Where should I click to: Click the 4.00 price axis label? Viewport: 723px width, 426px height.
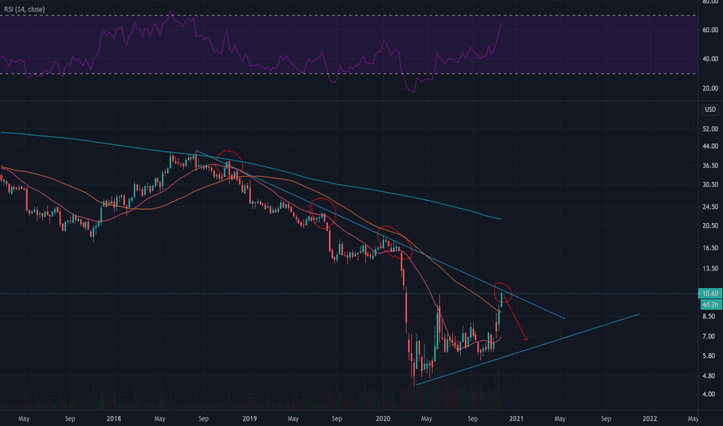tap(709, 394)
